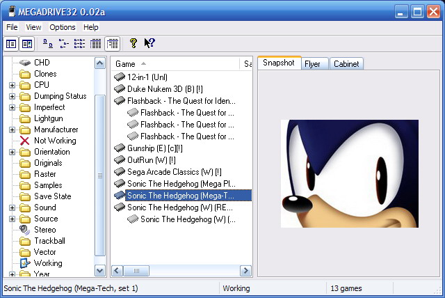
Task: Toggle the folder list toolbar button
Action: 11,44
